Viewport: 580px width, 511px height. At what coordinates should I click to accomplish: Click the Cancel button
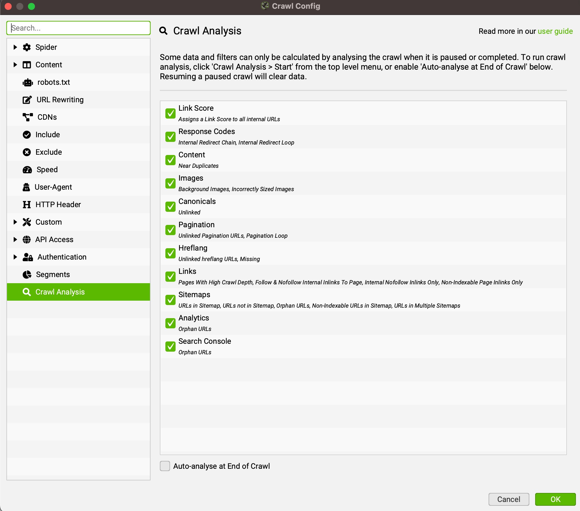tap(508, 499)
